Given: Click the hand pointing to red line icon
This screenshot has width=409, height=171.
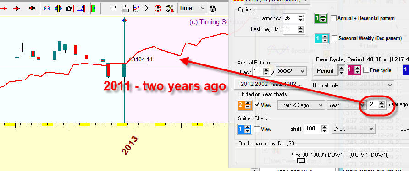Looking at the screenshot, I should tap(70, 9).
